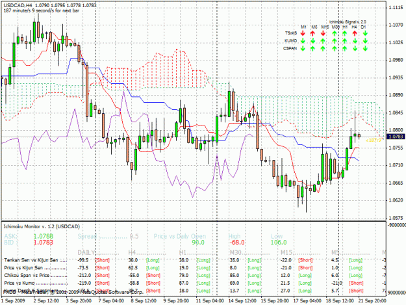Click the TS/KS row label in signal panel
The image size is (406, 305).
pos(291,33)
